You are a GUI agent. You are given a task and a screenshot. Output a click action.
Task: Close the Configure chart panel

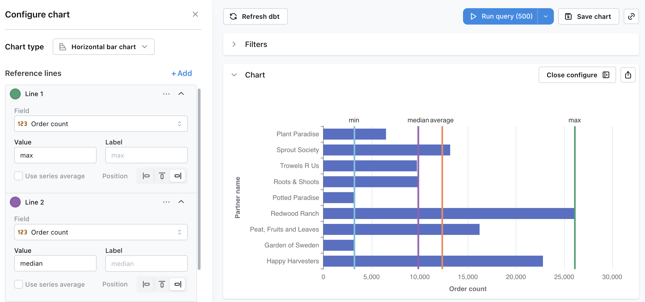(195, 14)
